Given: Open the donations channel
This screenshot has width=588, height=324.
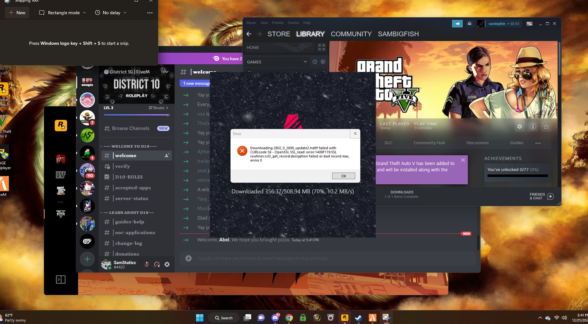Looking at the screenshot, I should pos(137,254).
